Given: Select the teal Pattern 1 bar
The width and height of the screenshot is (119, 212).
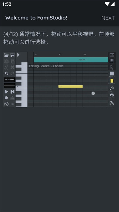Looking at the screenshot, I should click(x=71, y=60).
